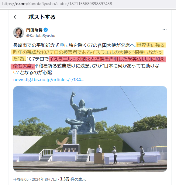
Task: Open 門田隆将's profile avatar
Action: tap(19, 33)
